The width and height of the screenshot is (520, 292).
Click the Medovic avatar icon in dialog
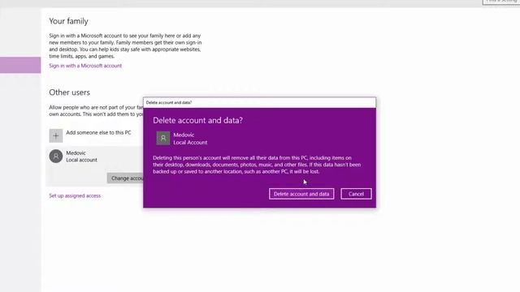click(x=162, y=139)
